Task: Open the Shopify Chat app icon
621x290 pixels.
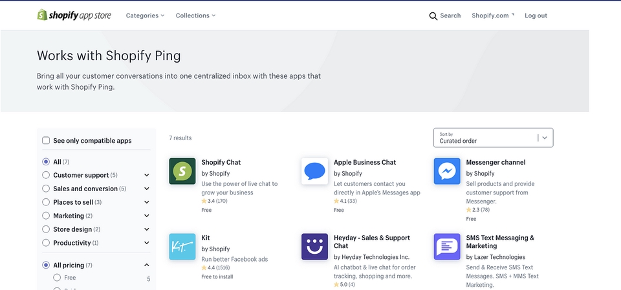Action: pyautogui.click(x=182, y=171)
